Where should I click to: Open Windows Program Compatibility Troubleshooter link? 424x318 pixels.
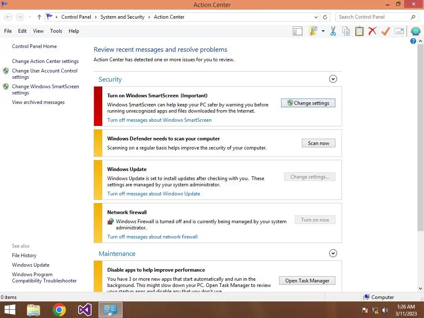point(44,277)
